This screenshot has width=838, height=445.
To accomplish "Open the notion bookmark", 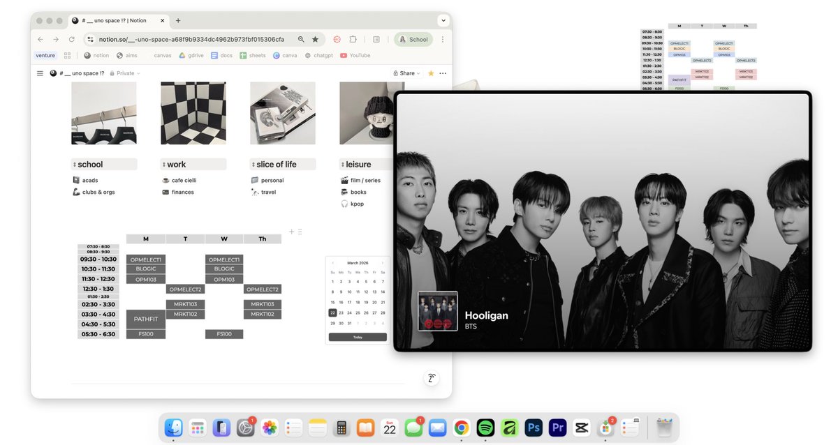I will point(96,55).
